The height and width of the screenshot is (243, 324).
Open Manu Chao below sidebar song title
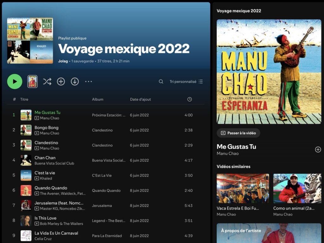point(228,154)
